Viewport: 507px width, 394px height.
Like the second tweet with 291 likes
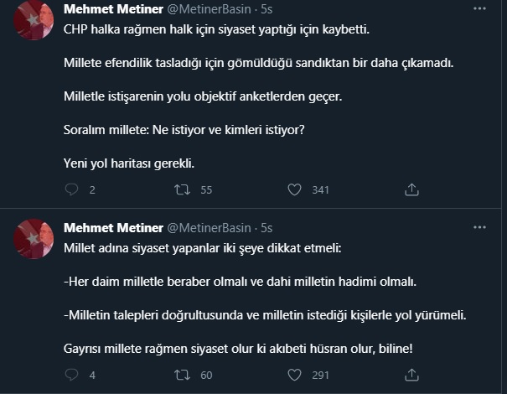point(293,375)
